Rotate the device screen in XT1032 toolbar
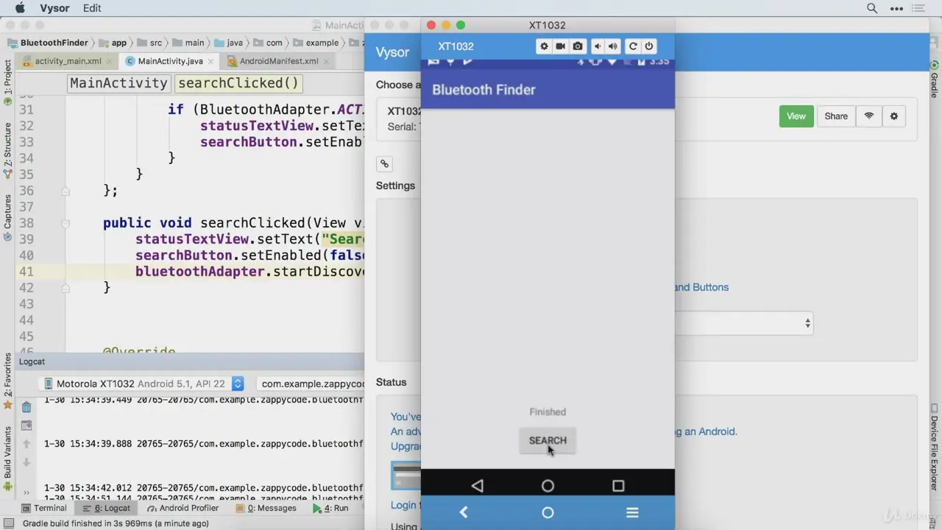The image size is (942, 530). pyautogui.click(x=632, y=46)
